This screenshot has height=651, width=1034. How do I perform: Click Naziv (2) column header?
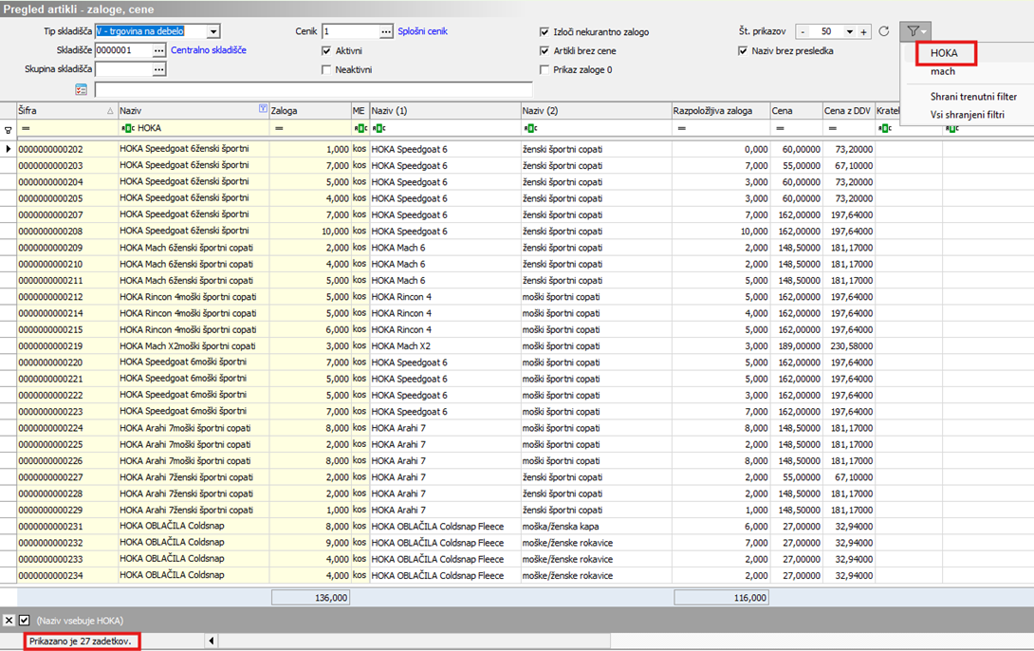tap(596, 110)
